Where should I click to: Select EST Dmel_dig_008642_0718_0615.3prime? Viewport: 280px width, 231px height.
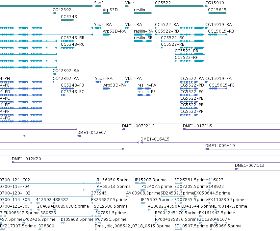click(133, 226)
